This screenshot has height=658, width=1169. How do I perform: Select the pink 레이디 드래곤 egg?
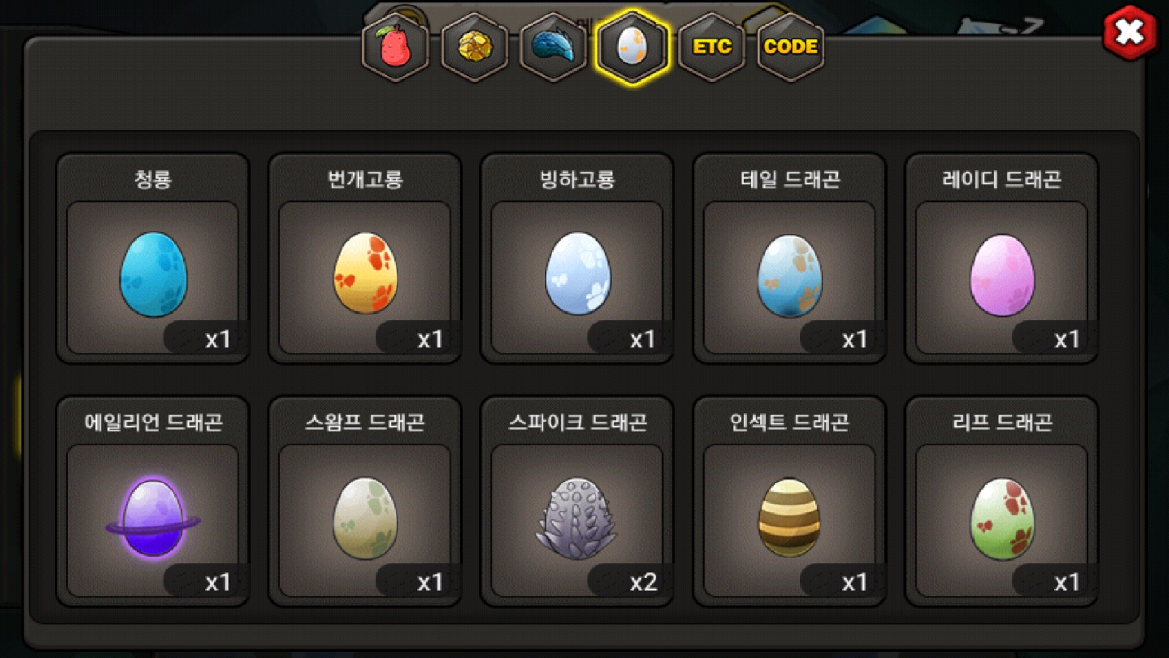1002,275
